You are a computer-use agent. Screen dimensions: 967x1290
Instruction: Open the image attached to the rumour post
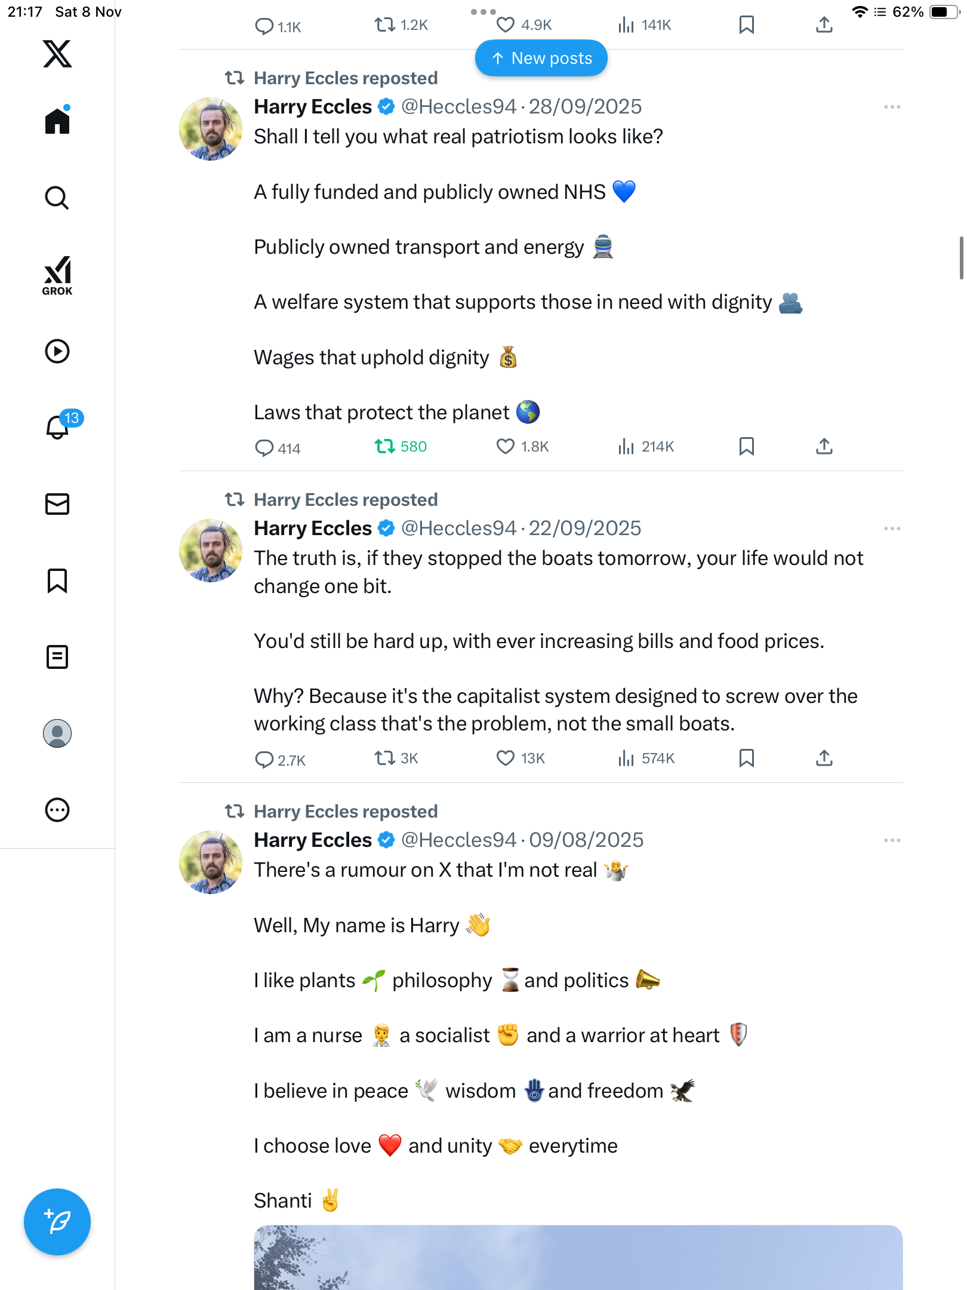[x=578, y=1257]
